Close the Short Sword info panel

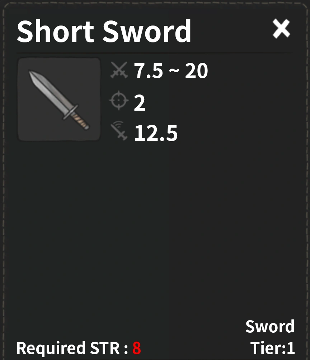[281, 29]
